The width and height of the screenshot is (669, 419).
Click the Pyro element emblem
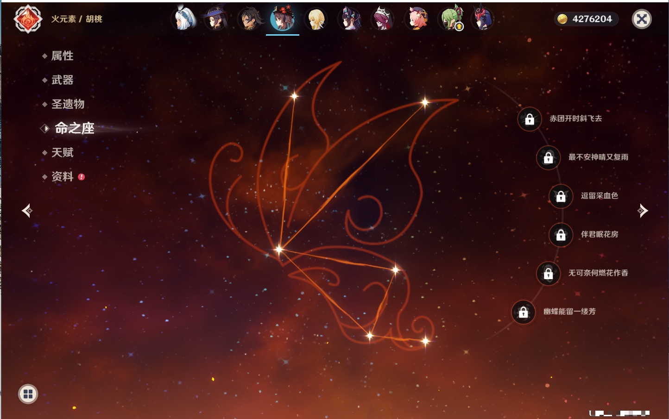pos(28,19)
